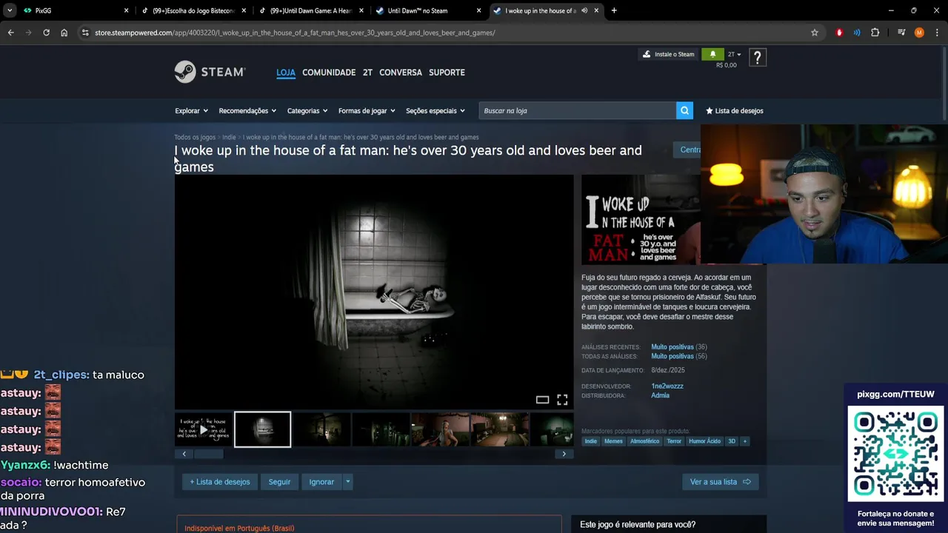Click Ver a sua lista button
948x533 pixels.
720,482
